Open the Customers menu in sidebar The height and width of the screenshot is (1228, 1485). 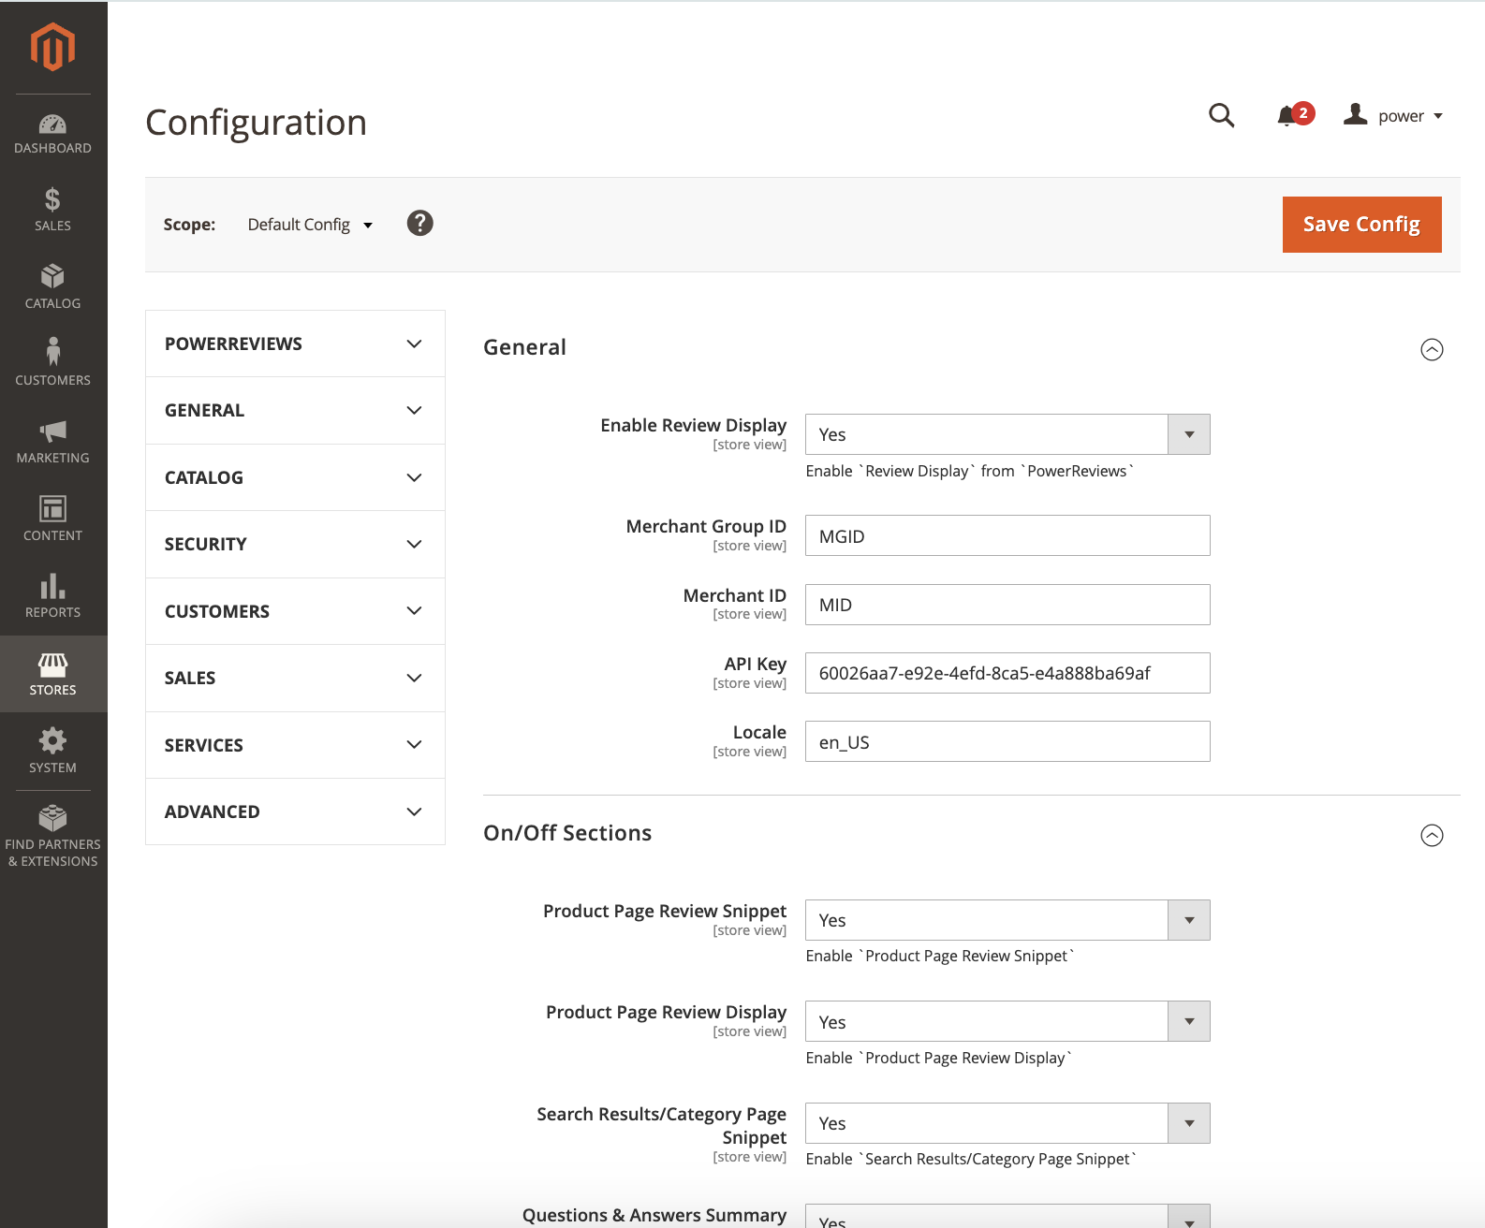point(53,364)
